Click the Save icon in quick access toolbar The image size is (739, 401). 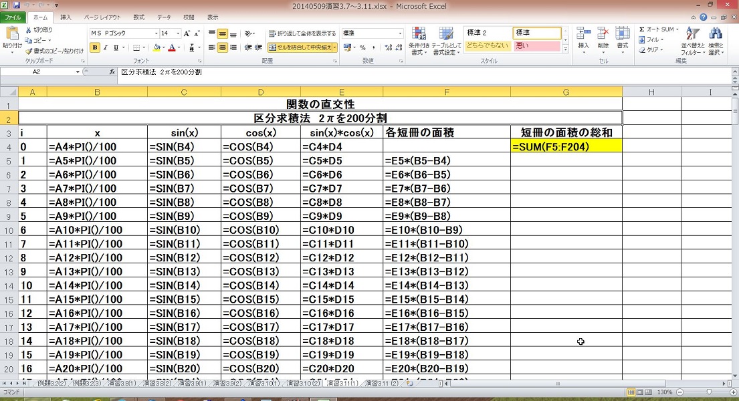[x=17, y=5]
